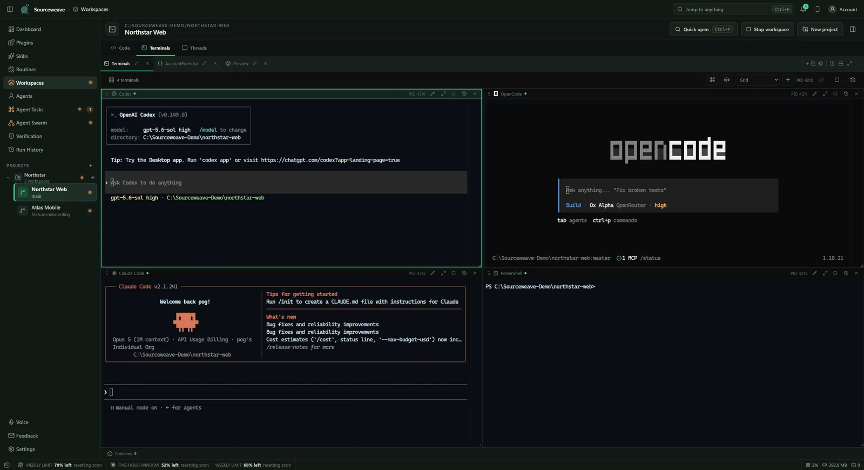
Task: Click the Quick open button
Action: (704, 29)
